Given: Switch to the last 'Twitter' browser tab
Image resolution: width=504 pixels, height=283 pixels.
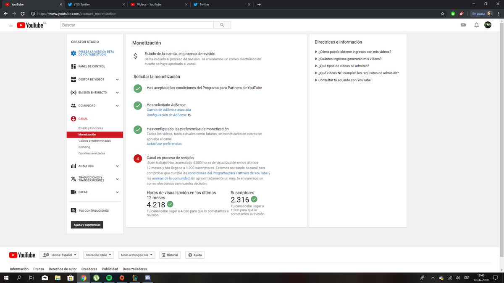Looking at the screenshot, I should coord(222,4).
